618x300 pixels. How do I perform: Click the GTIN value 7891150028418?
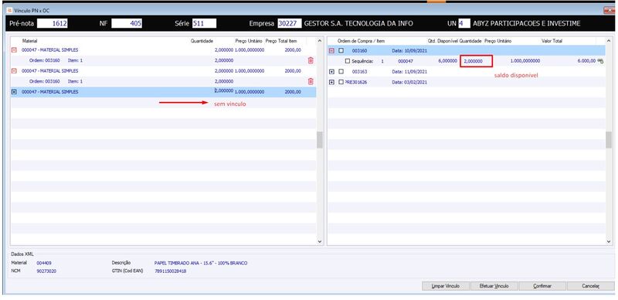(170, 271)
